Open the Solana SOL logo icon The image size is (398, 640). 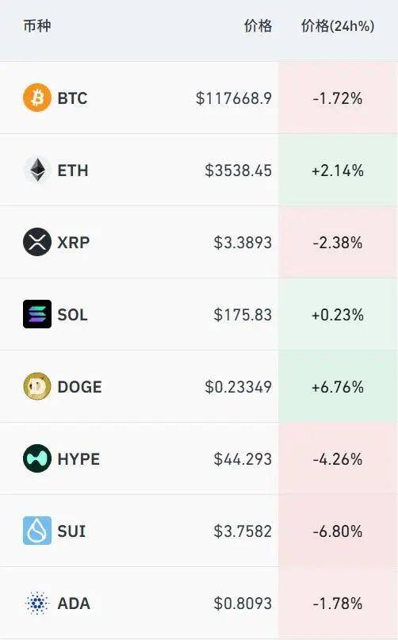[37, 314]
